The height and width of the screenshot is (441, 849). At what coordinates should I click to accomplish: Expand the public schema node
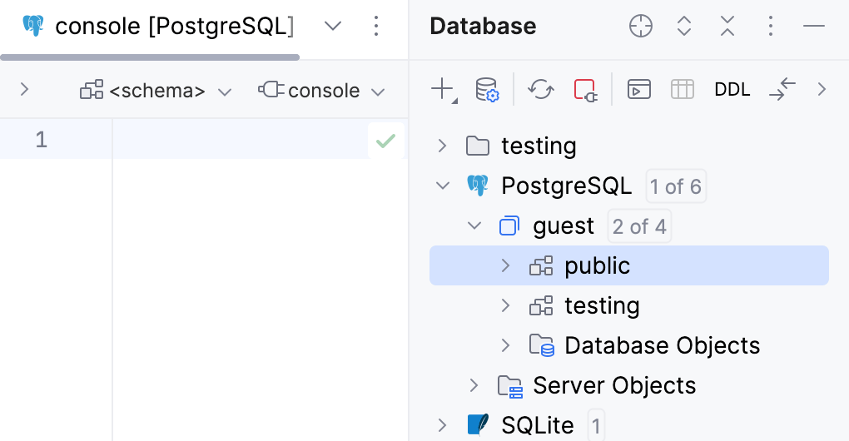coord(505,265)
